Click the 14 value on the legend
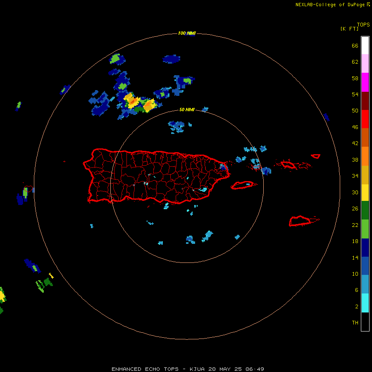The width and height of the screenshot is (372, 372). pos(355,258)
